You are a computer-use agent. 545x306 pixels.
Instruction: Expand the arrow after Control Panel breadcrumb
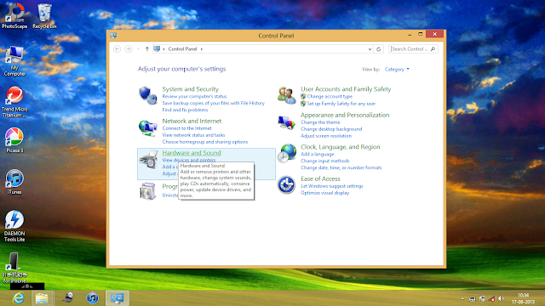coord(202,49)
